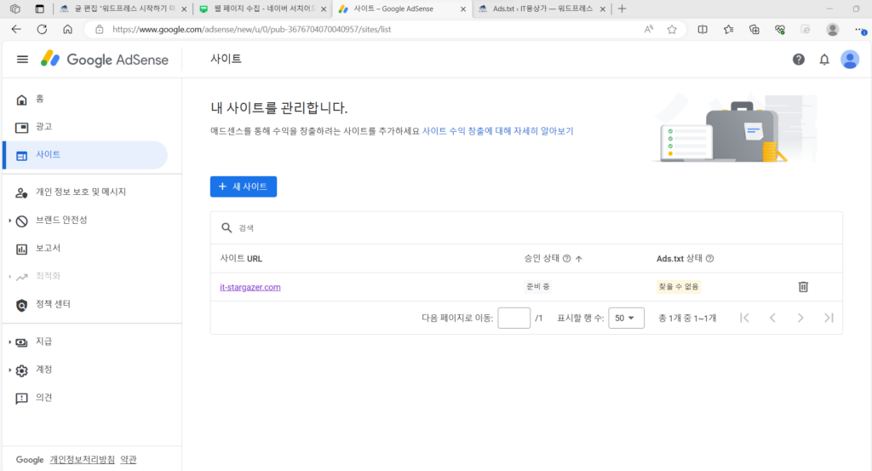Open the AdSense hamburger main menu
This screenshot has width=872, height=471.
point(22,60)
